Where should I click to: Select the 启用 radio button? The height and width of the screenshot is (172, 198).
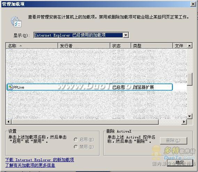[76, 140]
